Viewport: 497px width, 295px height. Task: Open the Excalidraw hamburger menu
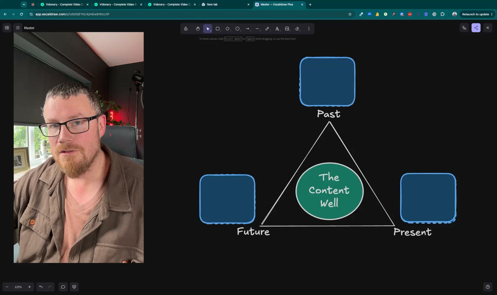point(18,28)
